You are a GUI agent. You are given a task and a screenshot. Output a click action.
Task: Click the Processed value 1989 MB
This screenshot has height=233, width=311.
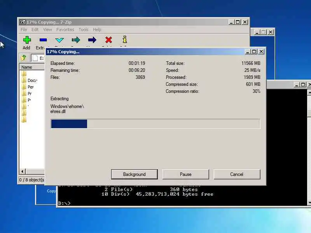click(x=252, y=77)
